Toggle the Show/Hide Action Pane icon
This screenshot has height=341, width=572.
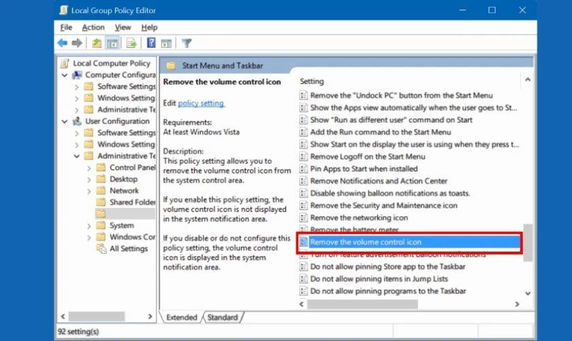click(166, 43)
